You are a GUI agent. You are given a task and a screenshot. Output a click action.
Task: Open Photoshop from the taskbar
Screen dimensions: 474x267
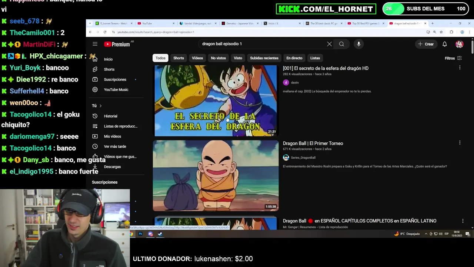point(140,234)
